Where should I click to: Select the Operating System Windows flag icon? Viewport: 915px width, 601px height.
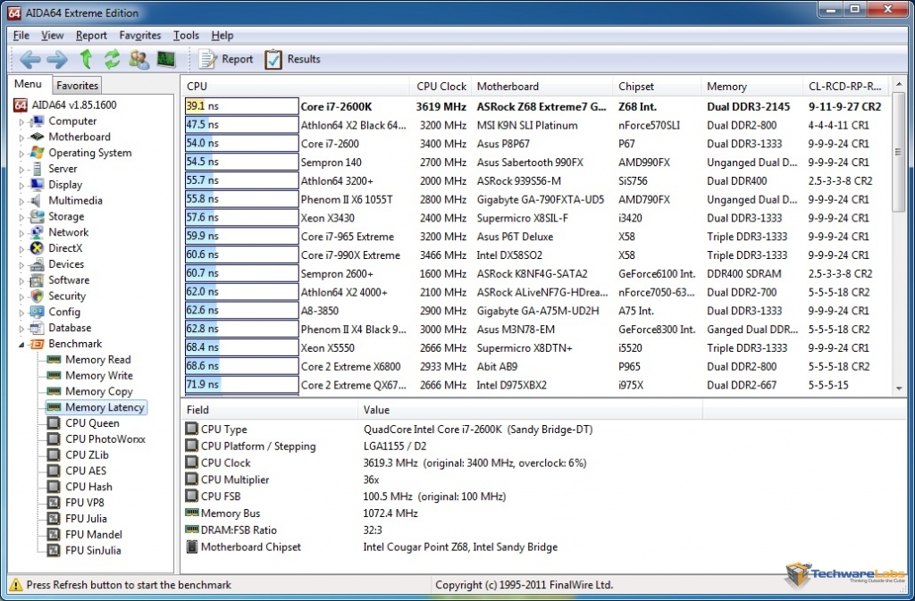(x=38, y=153)
